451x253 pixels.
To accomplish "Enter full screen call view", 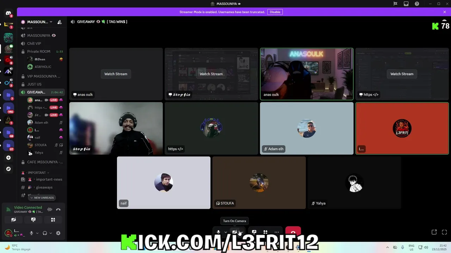I will 444,232.
